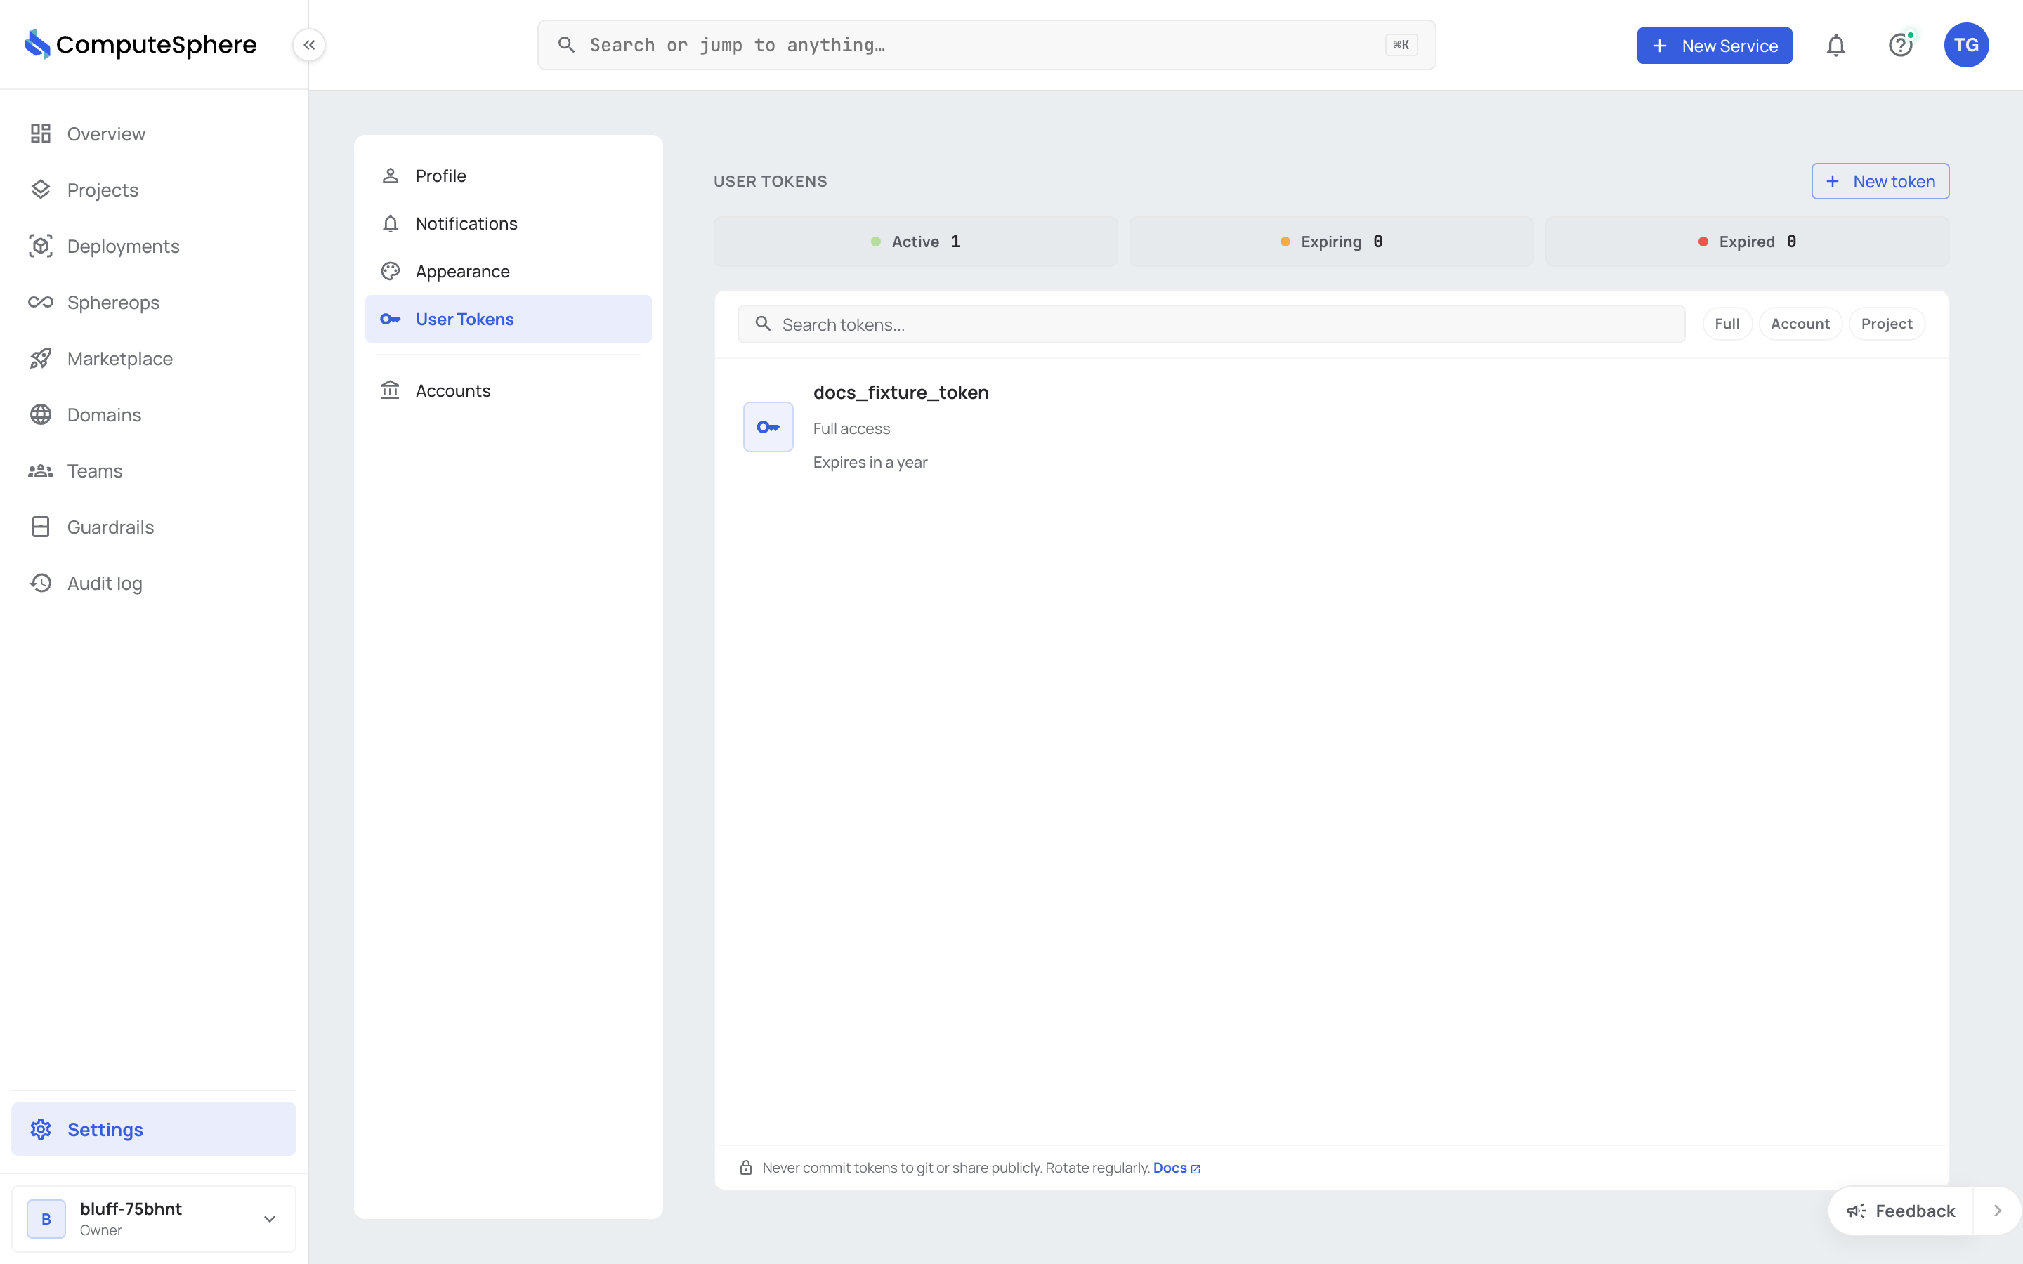Toggle the Full scope filter chip
2023x1264 pixels.
1727,324
